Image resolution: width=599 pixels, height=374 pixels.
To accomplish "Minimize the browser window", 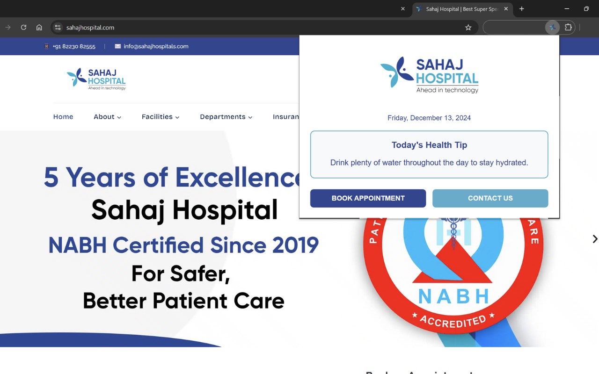I will (x=567, y=9).
